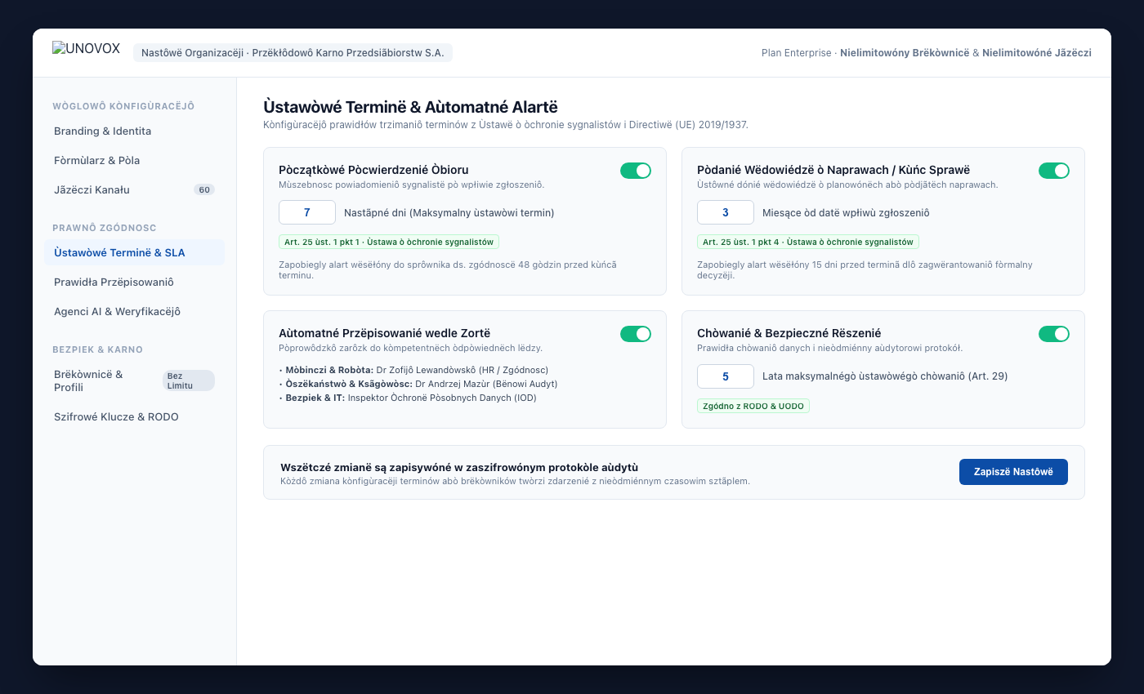Disable the Pòdanié Wëdowiédzë ò Naprawach switch
Image resolution: width=1144 pixels, height=694 pixels.
point(1054,171)
